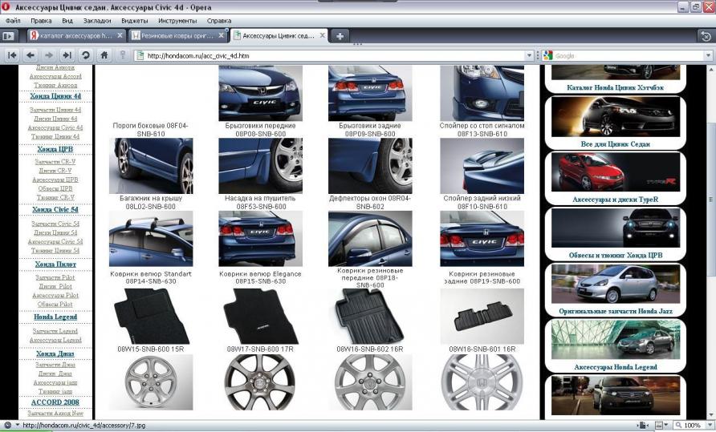The image size is (716, 432).
Task: Toggle the Opera side panel button
Action: click(x=9, y=35)
